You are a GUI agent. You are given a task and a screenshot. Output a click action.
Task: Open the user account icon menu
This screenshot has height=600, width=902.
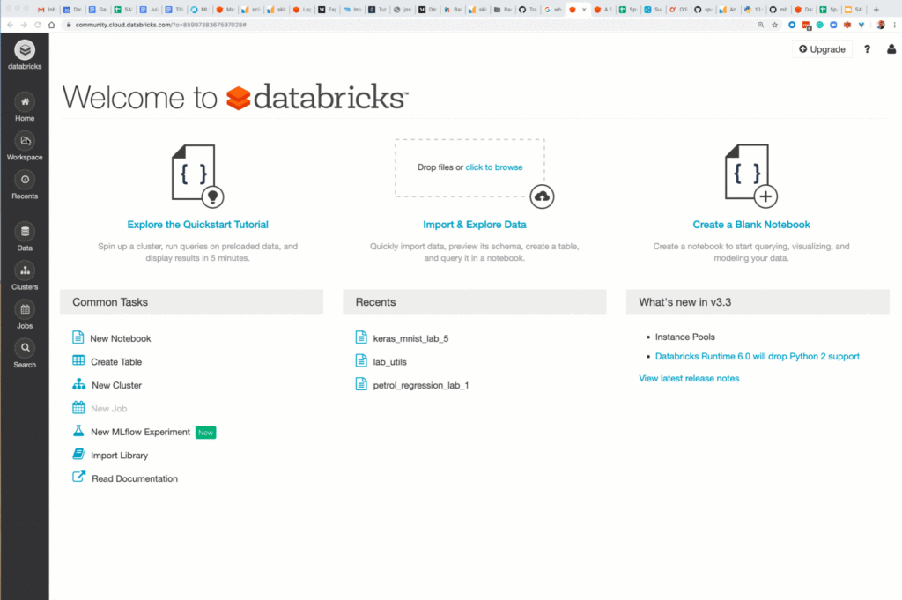click(x=891, y=49)
